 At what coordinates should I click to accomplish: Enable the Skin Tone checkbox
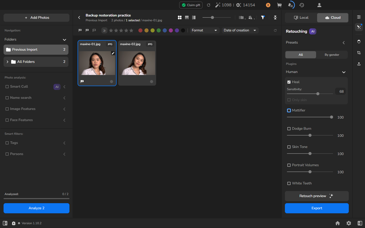click(289, 147)
